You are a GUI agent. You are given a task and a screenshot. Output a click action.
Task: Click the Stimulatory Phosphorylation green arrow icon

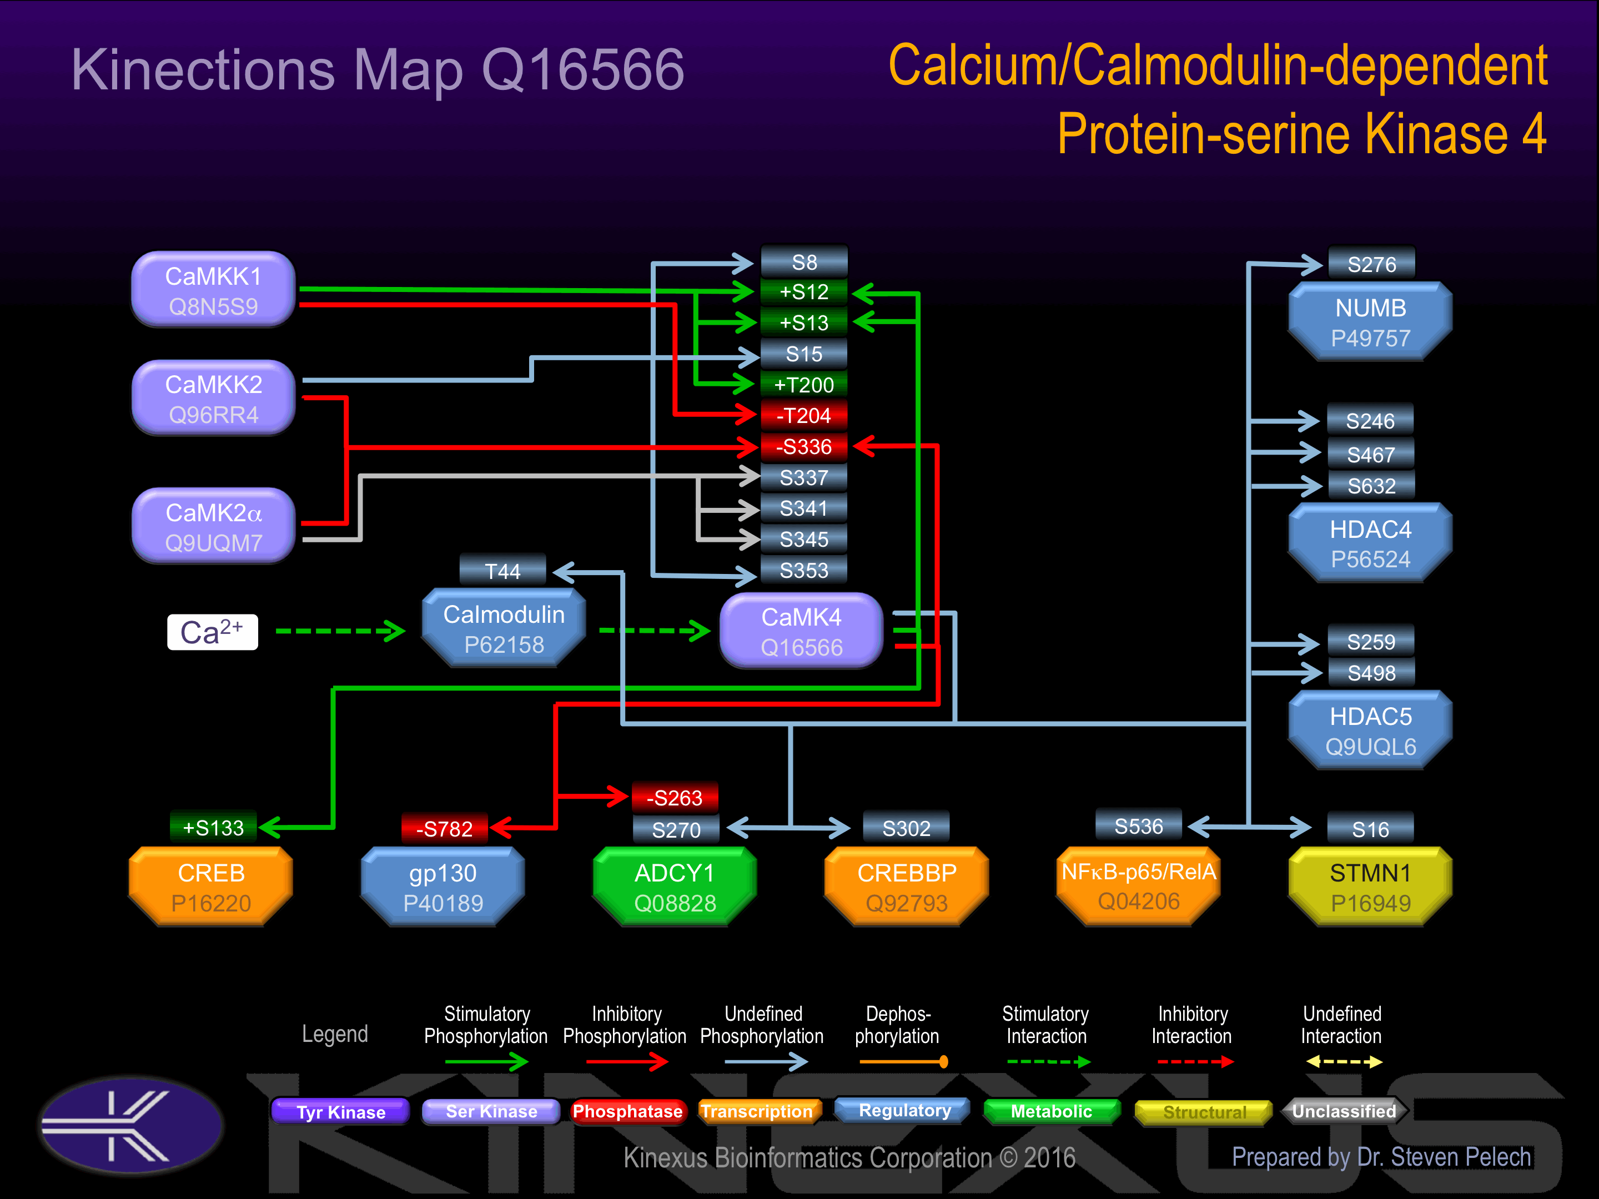tap(487, 1062)
